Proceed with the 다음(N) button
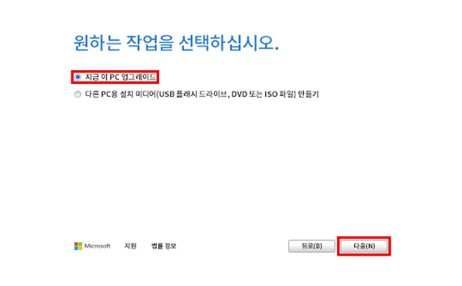The height and width of the screenshot is (286, 462). coord(364,246)
